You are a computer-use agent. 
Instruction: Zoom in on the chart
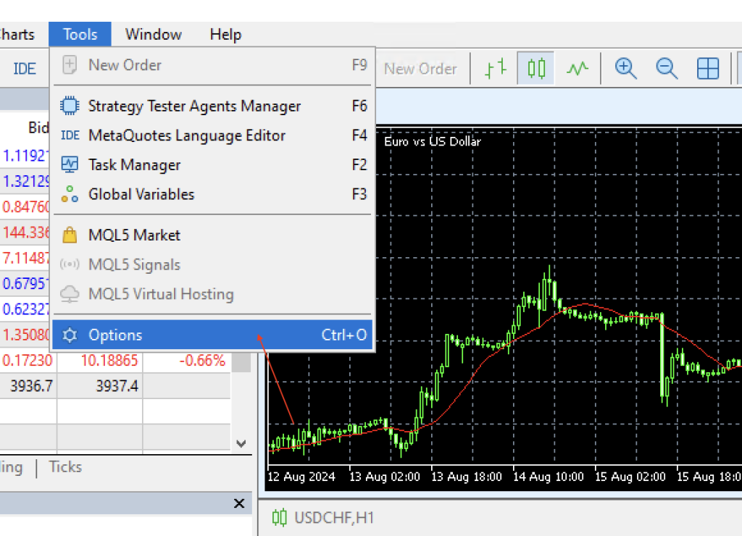(x=625, y=69)
